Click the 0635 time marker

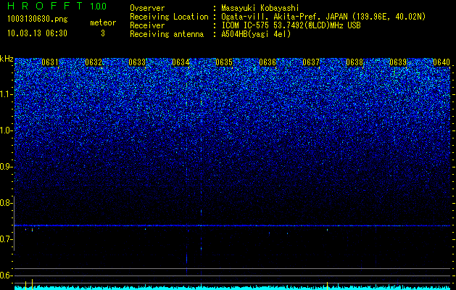(224, 62)
